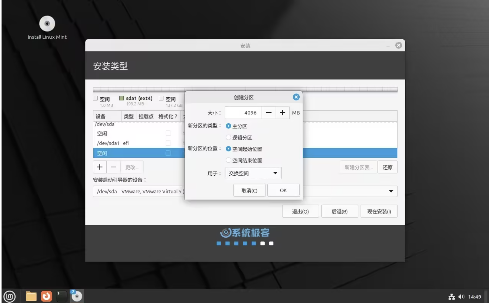Choose 空间结束位置 radio option
This screenshot has height=303, width=492.
(x=228, y=160)
